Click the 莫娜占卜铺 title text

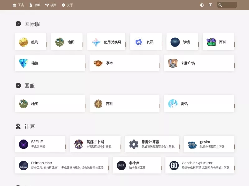point(95,142)
